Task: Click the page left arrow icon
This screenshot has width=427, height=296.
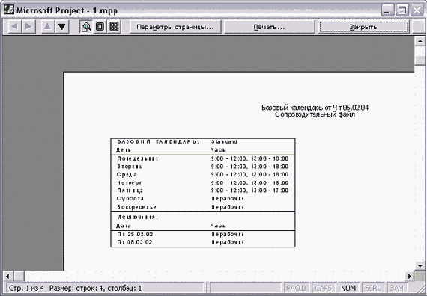Action: coord(15,27)
